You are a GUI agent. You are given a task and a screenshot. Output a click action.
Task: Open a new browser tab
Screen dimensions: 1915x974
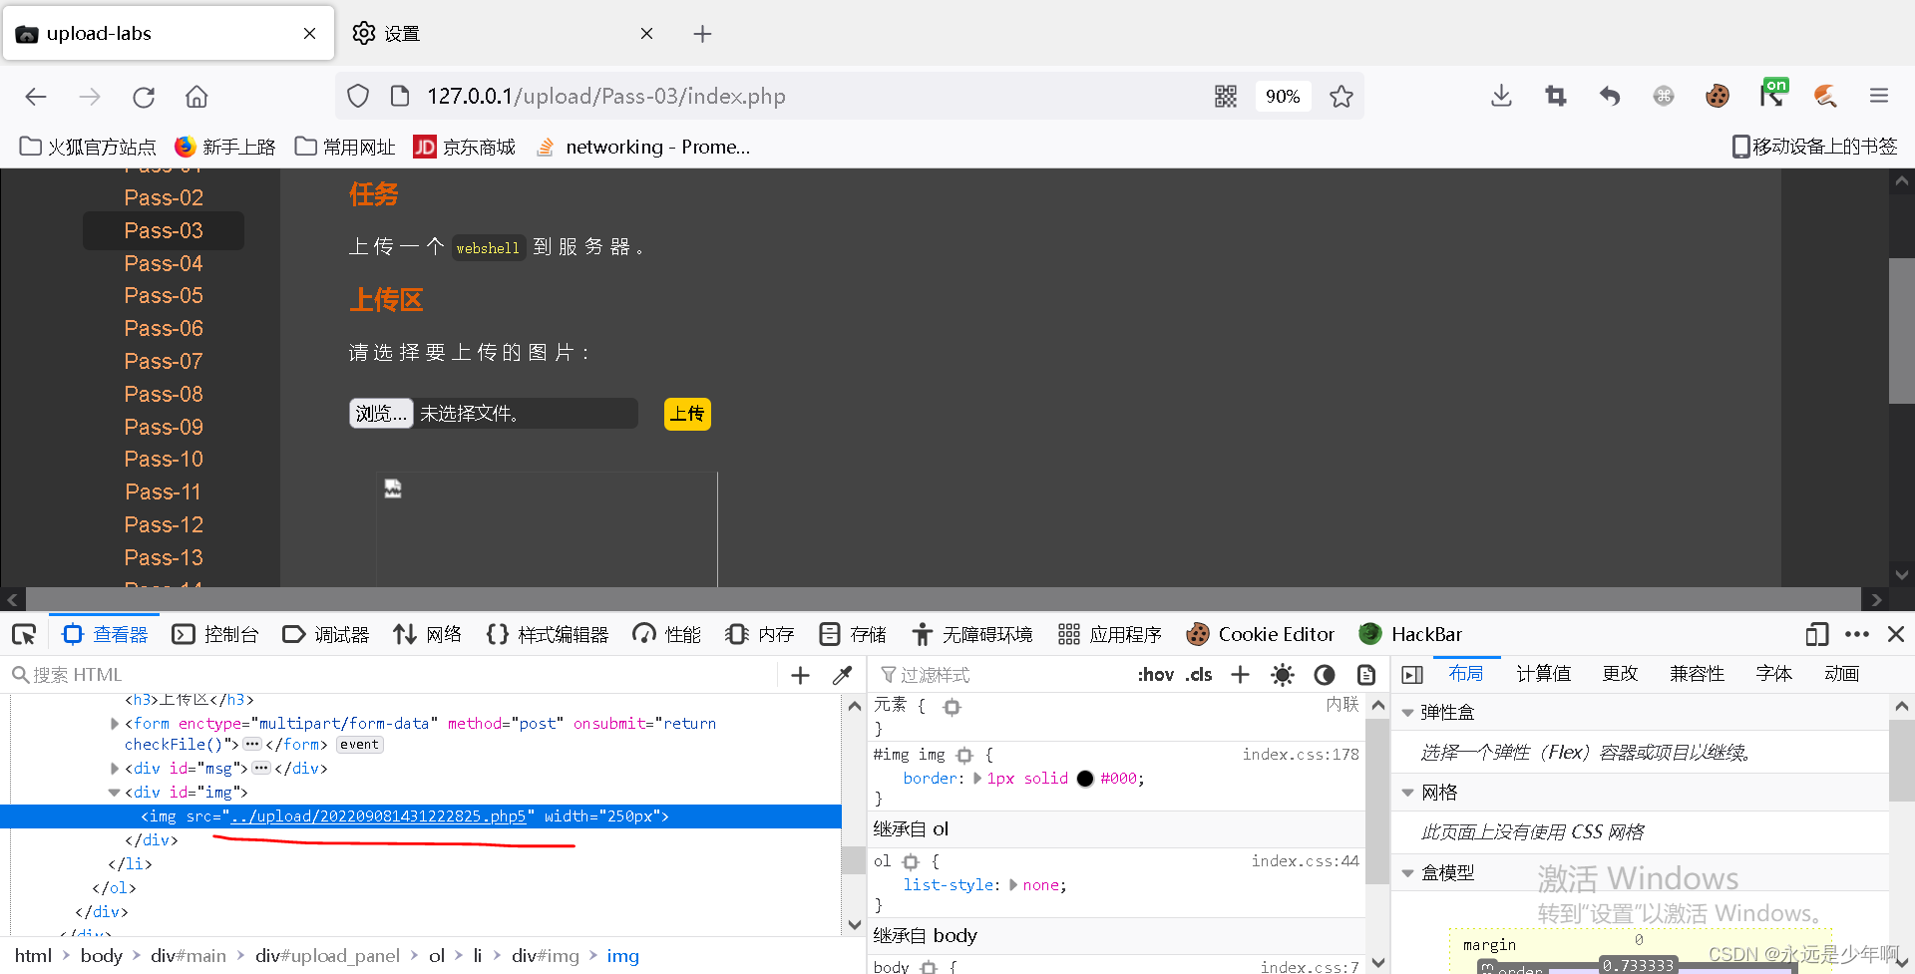coord(702,34)
